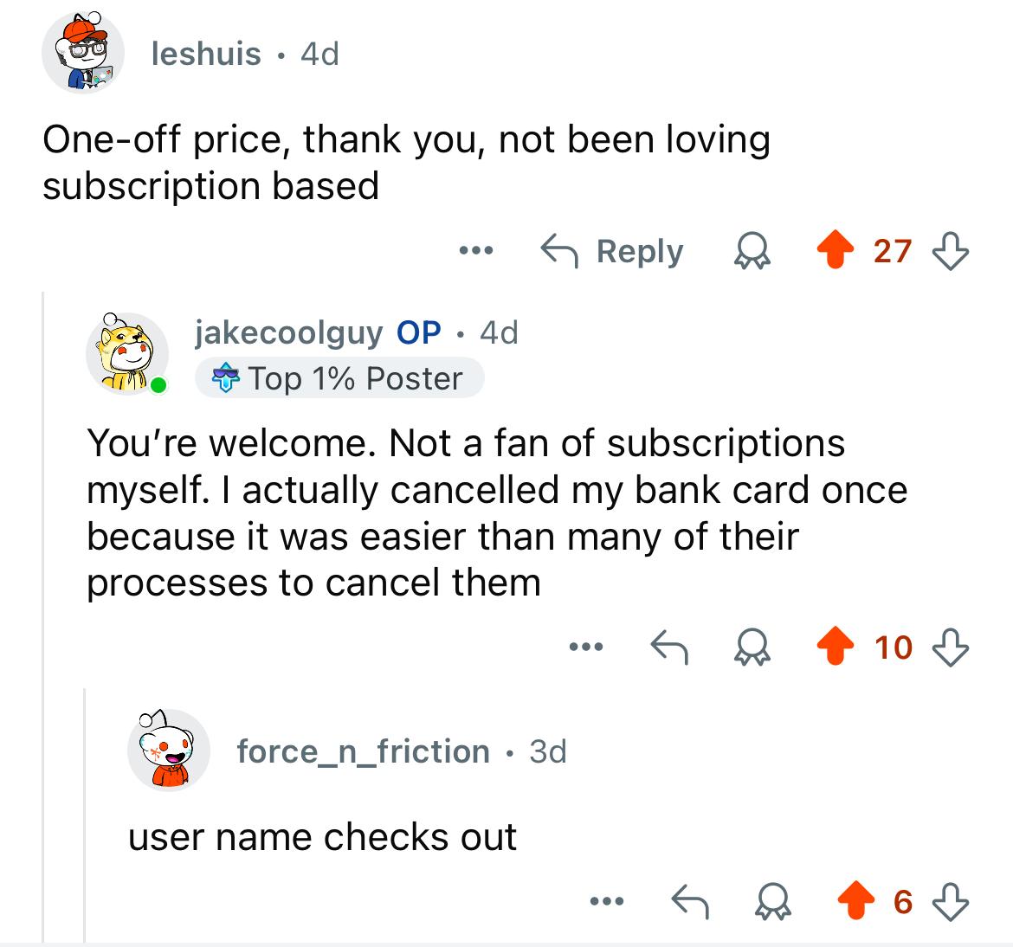
Task: Open leshuis user profile link
Action: point(206,53)
